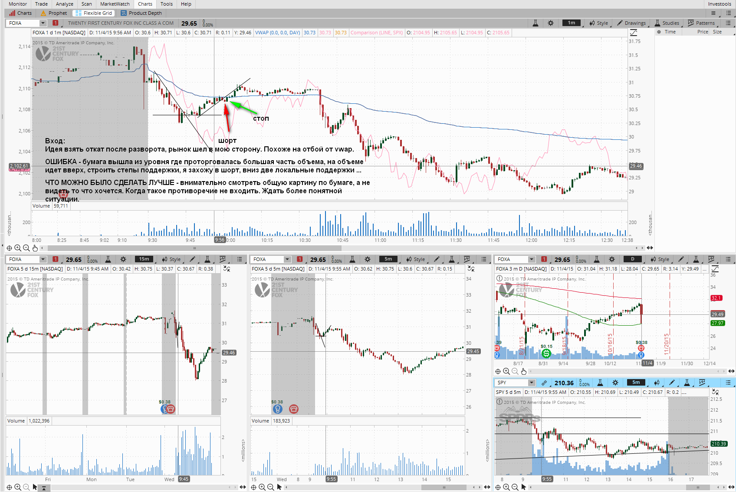
Task: Switch to the Charts subtab
Action: pyautogui.click(x=20, y=13)
